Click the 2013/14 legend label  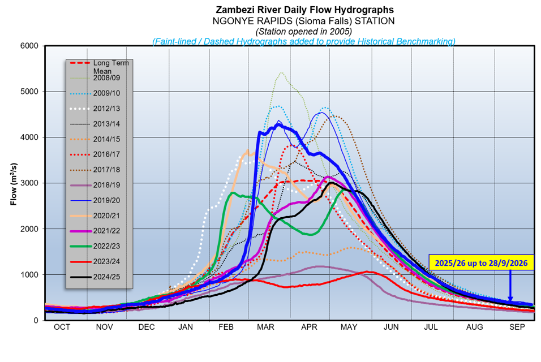[106, 124]
